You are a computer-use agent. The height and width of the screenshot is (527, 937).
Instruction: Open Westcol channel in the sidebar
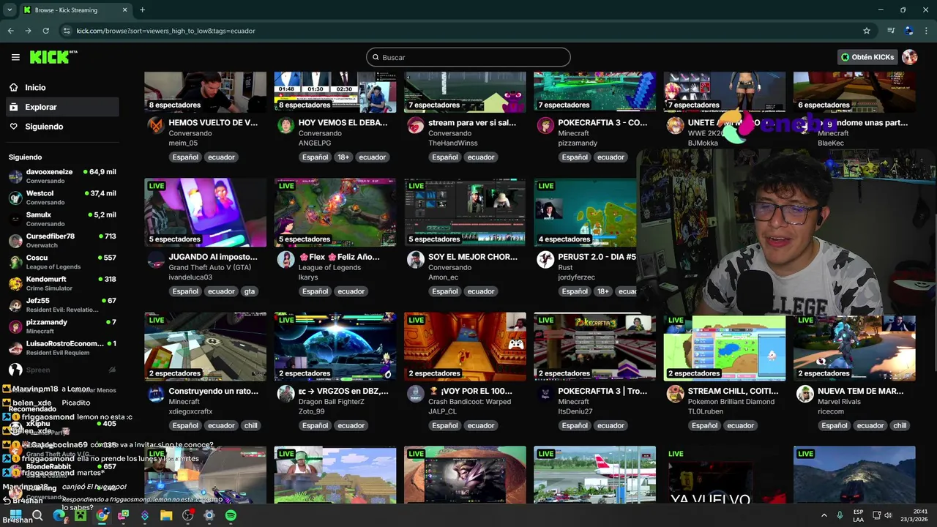[62, 198]
